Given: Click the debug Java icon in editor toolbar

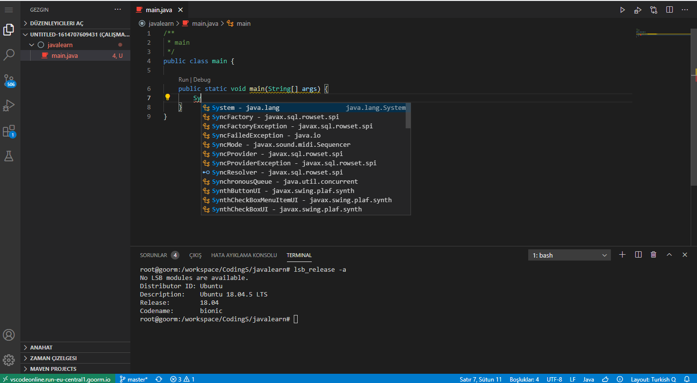Looking at the screenshot, I should coord(638,10).
